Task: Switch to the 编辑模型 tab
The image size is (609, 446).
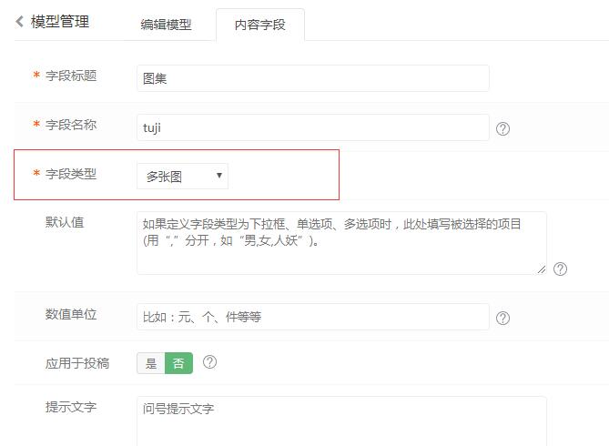Action: (166, 25)
